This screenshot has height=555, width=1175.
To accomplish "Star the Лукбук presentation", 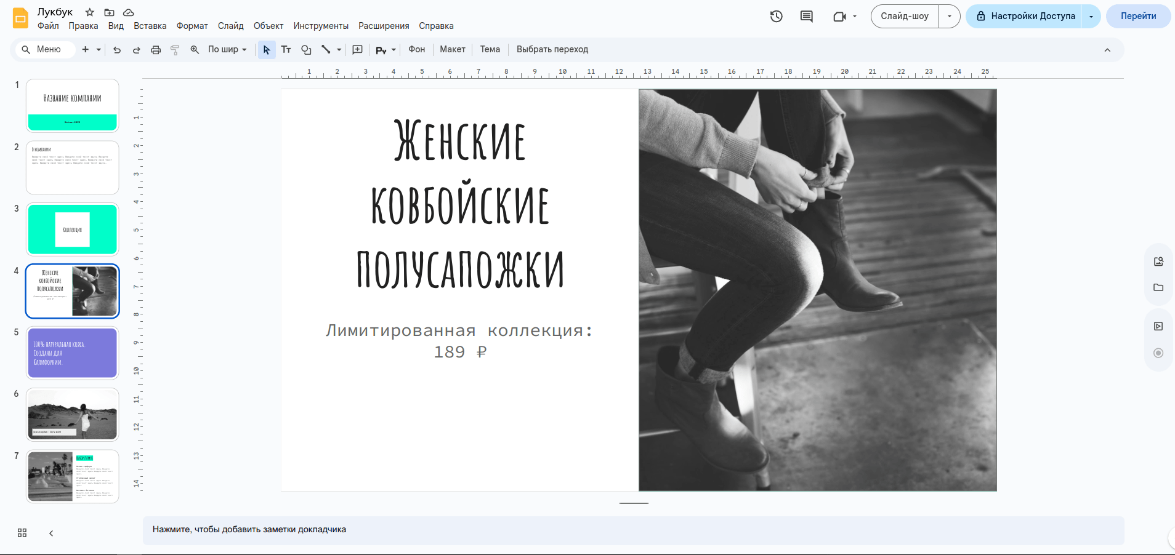I will 90,12.
